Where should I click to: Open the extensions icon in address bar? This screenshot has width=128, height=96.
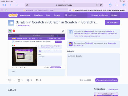[x=97, y=5]
